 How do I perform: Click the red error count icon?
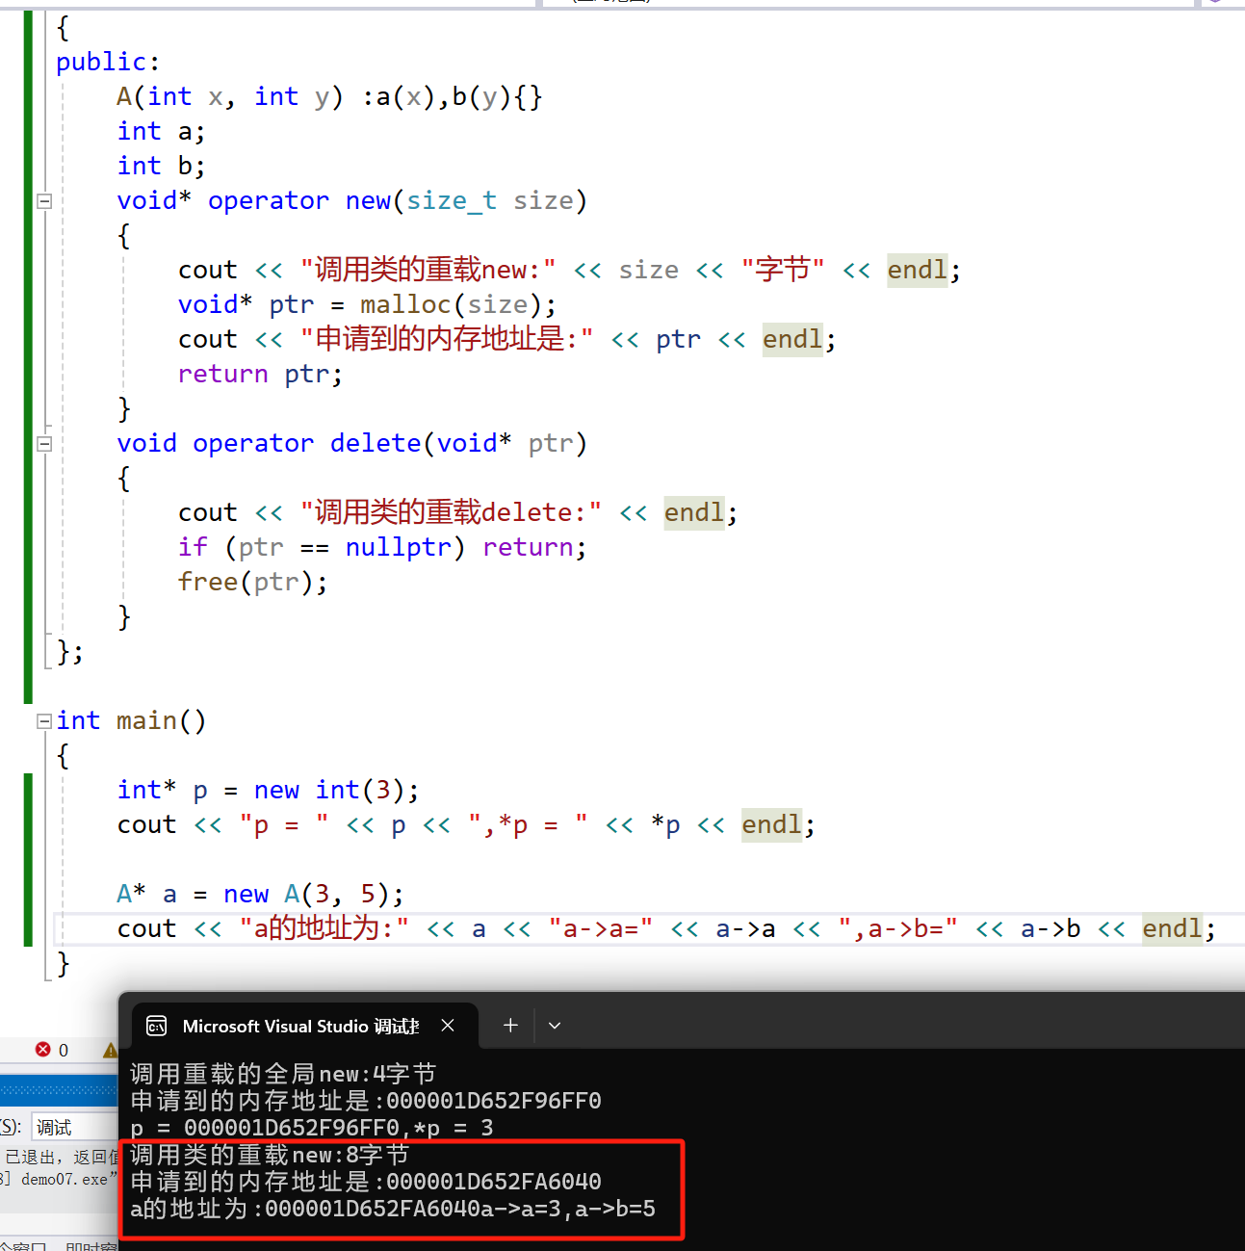43,1050
